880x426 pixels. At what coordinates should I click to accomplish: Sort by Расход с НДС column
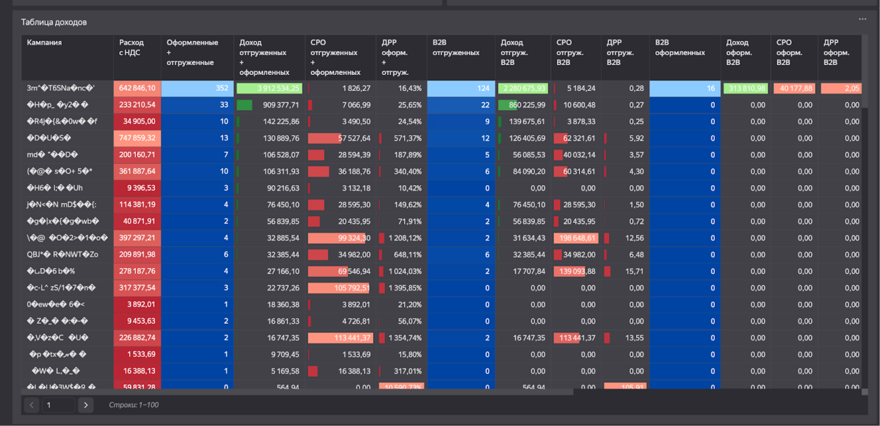(131, 48)
